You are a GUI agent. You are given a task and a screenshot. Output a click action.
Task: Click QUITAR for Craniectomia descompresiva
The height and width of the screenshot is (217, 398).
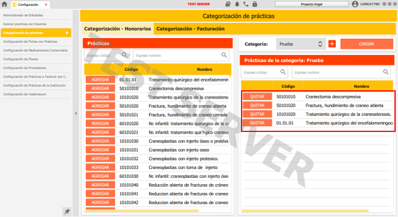[257, 96]
